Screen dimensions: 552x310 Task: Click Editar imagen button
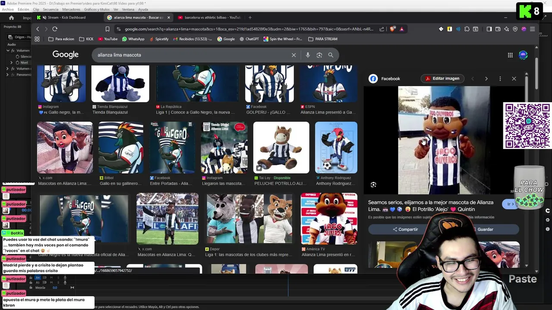[442, 79]
